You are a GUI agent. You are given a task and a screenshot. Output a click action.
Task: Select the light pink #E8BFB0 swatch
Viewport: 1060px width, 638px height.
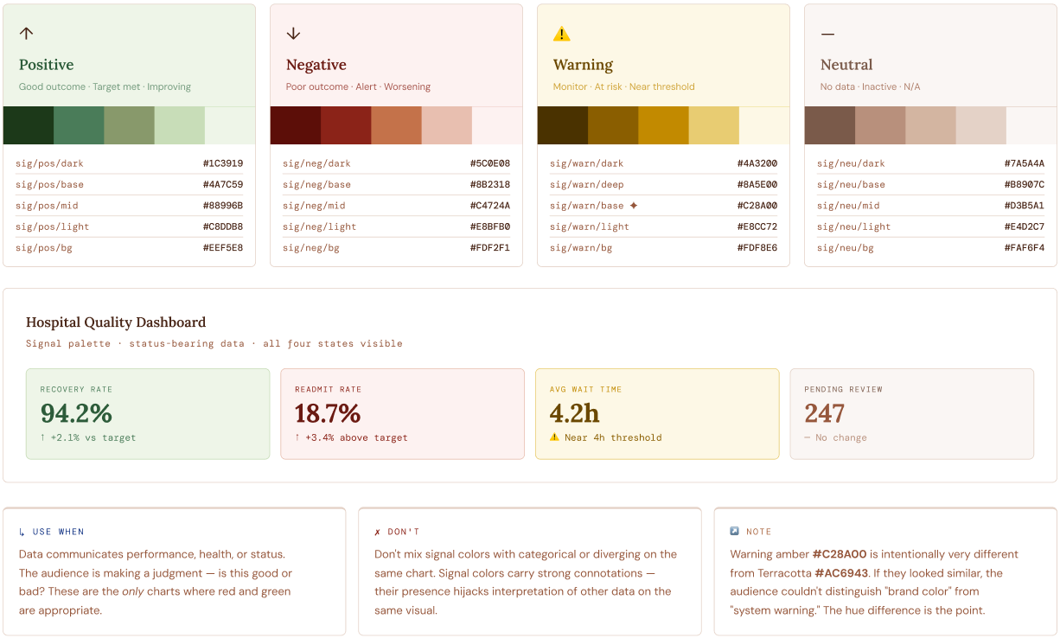[447, 125]
